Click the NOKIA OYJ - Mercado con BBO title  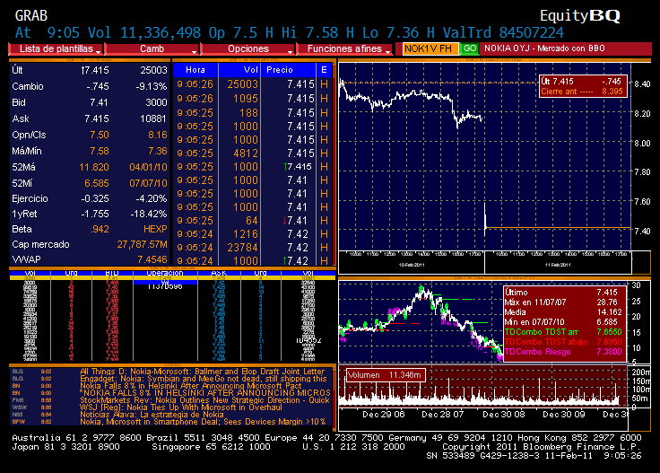pyautogui.click(x=544, y=48)
